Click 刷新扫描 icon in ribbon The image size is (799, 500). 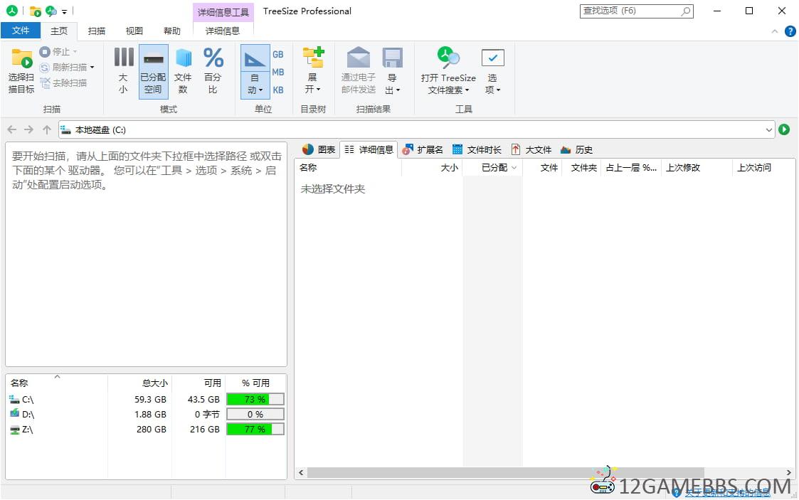tap(45, 67)
